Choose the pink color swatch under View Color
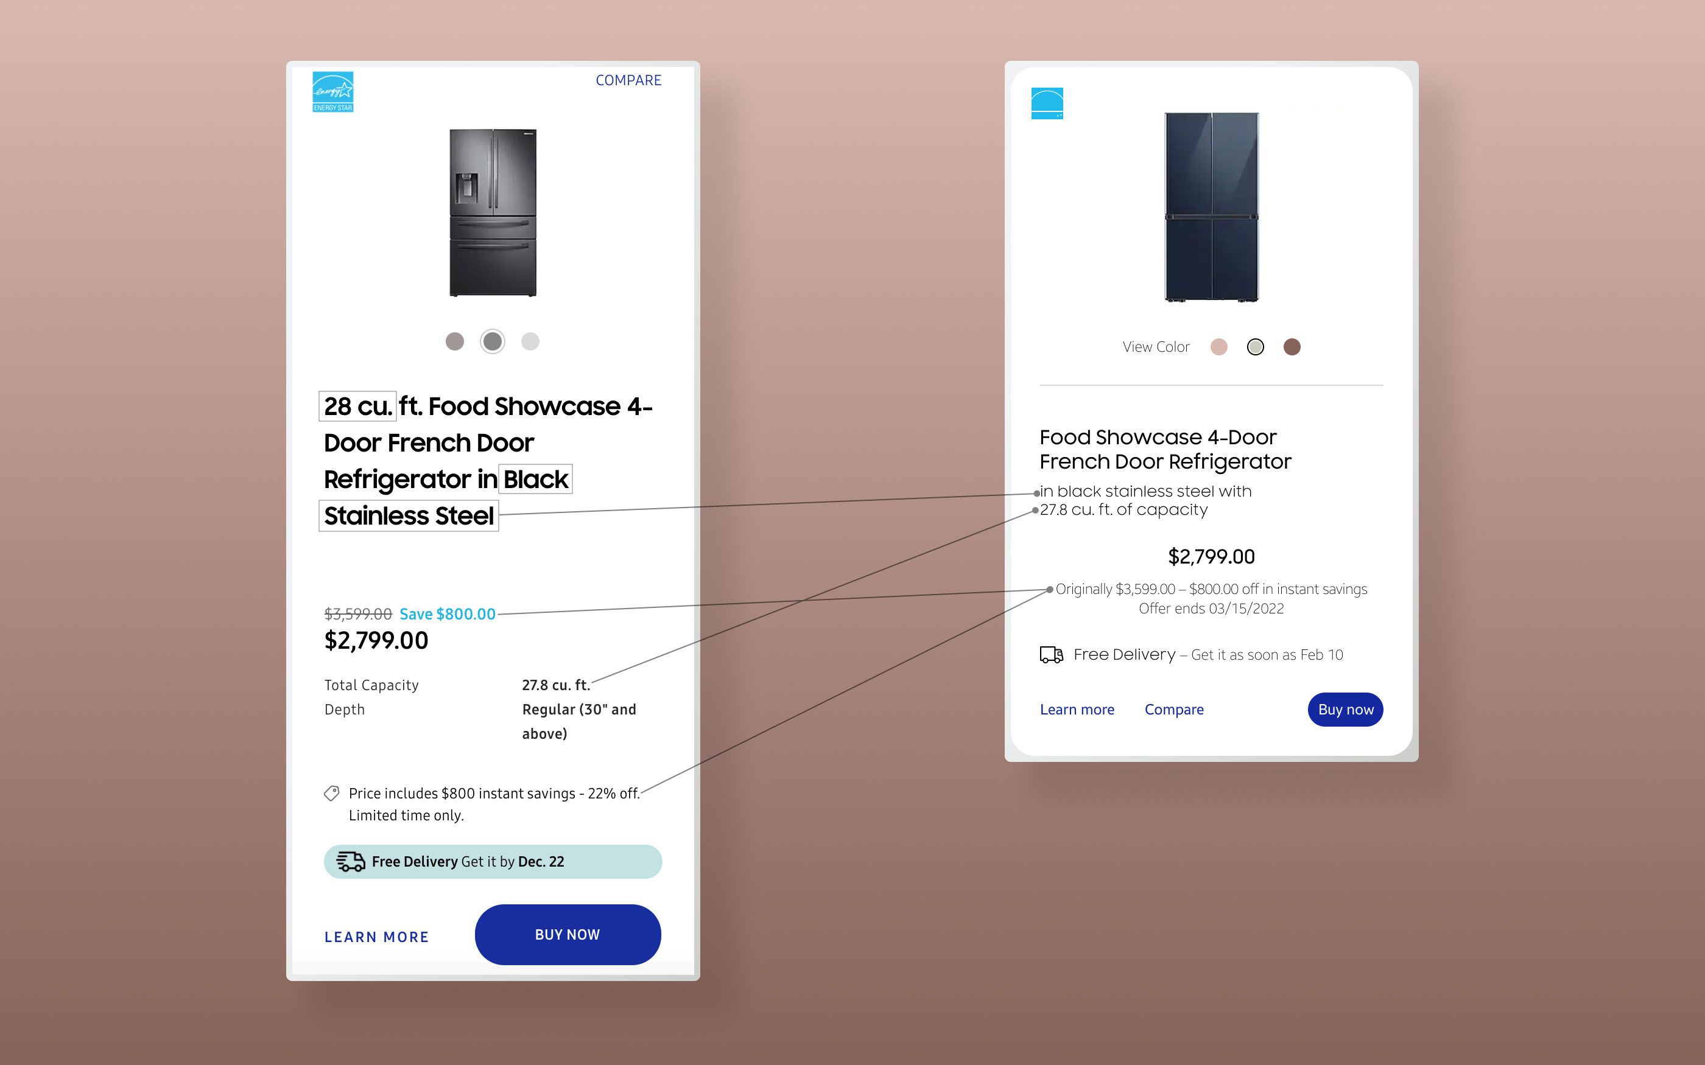The height and width of the screenshot is (1065, 1705). [x=1219, y=346]
